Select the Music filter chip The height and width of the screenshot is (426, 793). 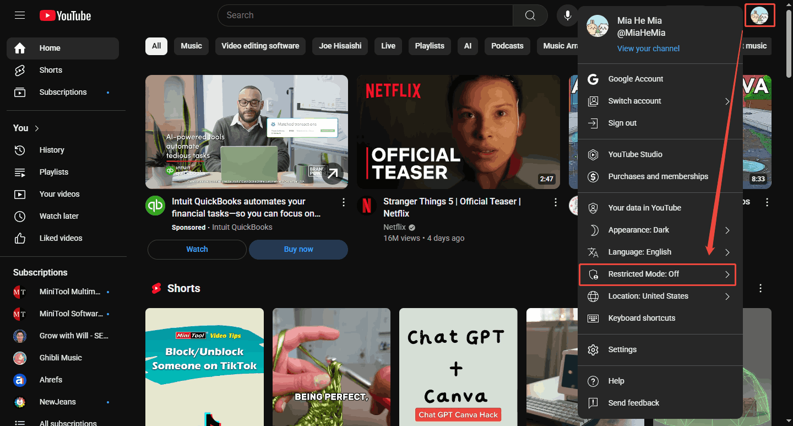[191, 46]
